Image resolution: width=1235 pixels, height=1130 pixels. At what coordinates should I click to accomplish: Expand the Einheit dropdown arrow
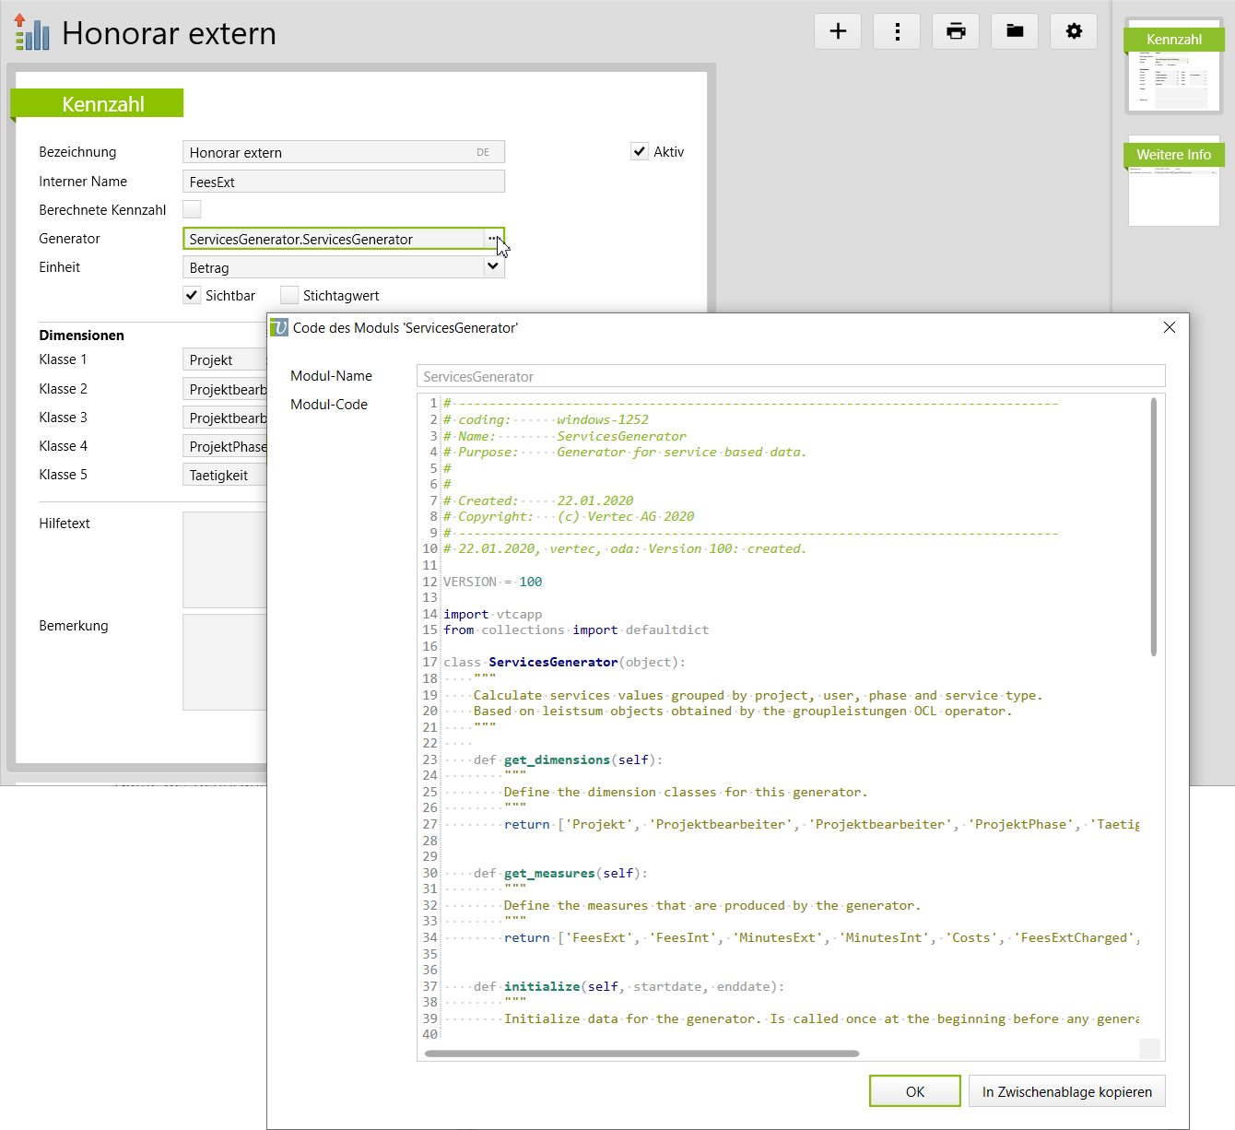click(493, 267)
